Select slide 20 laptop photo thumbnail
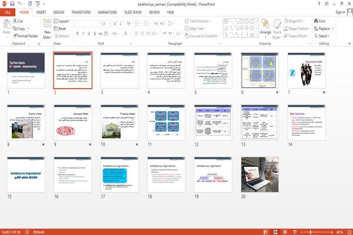Screen dimensions: 353x235 [x=260, y=174]
